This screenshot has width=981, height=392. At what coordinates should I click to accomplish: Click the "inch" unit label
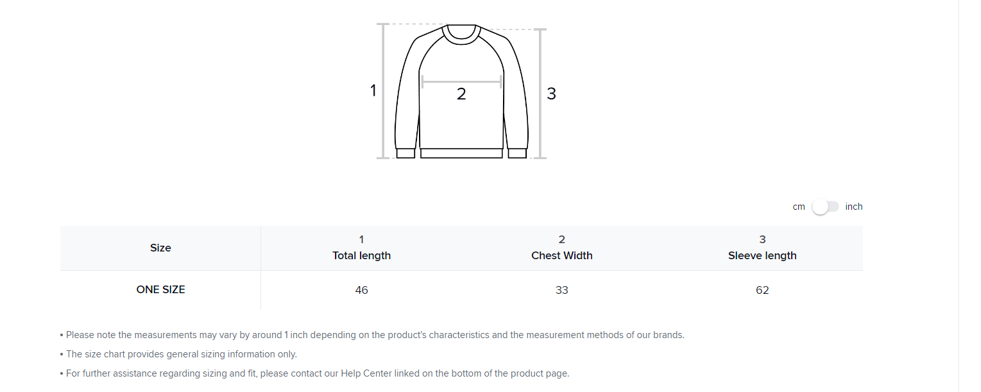coord(854,207)
